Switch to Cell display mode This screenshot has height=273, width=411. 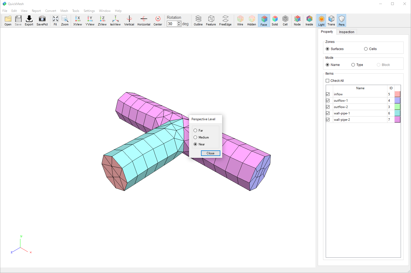pyautogui.click(x=285, y=20)
